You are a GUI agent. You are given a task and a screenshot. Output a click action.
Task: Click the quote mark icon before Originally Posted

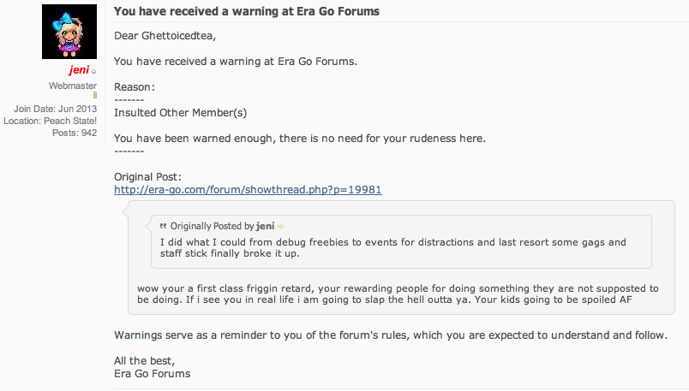pyautogui.click(x=163, y=226)
